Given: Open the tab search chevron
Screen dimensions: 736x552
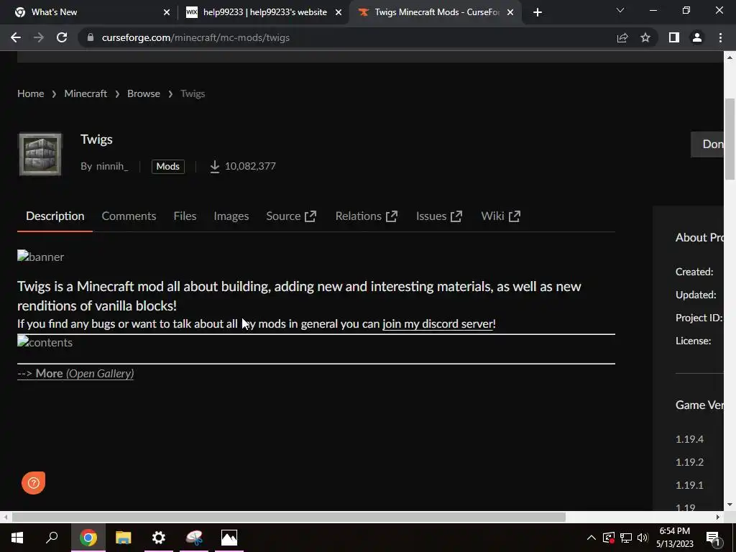Looking at the screenshot, I should coord(620,10).
